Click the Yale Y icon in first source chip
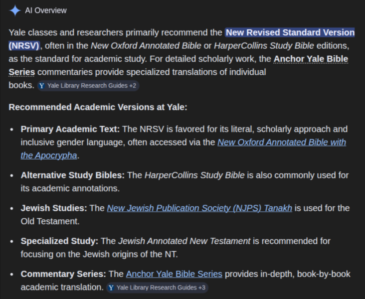 click(x=42, y=86)
